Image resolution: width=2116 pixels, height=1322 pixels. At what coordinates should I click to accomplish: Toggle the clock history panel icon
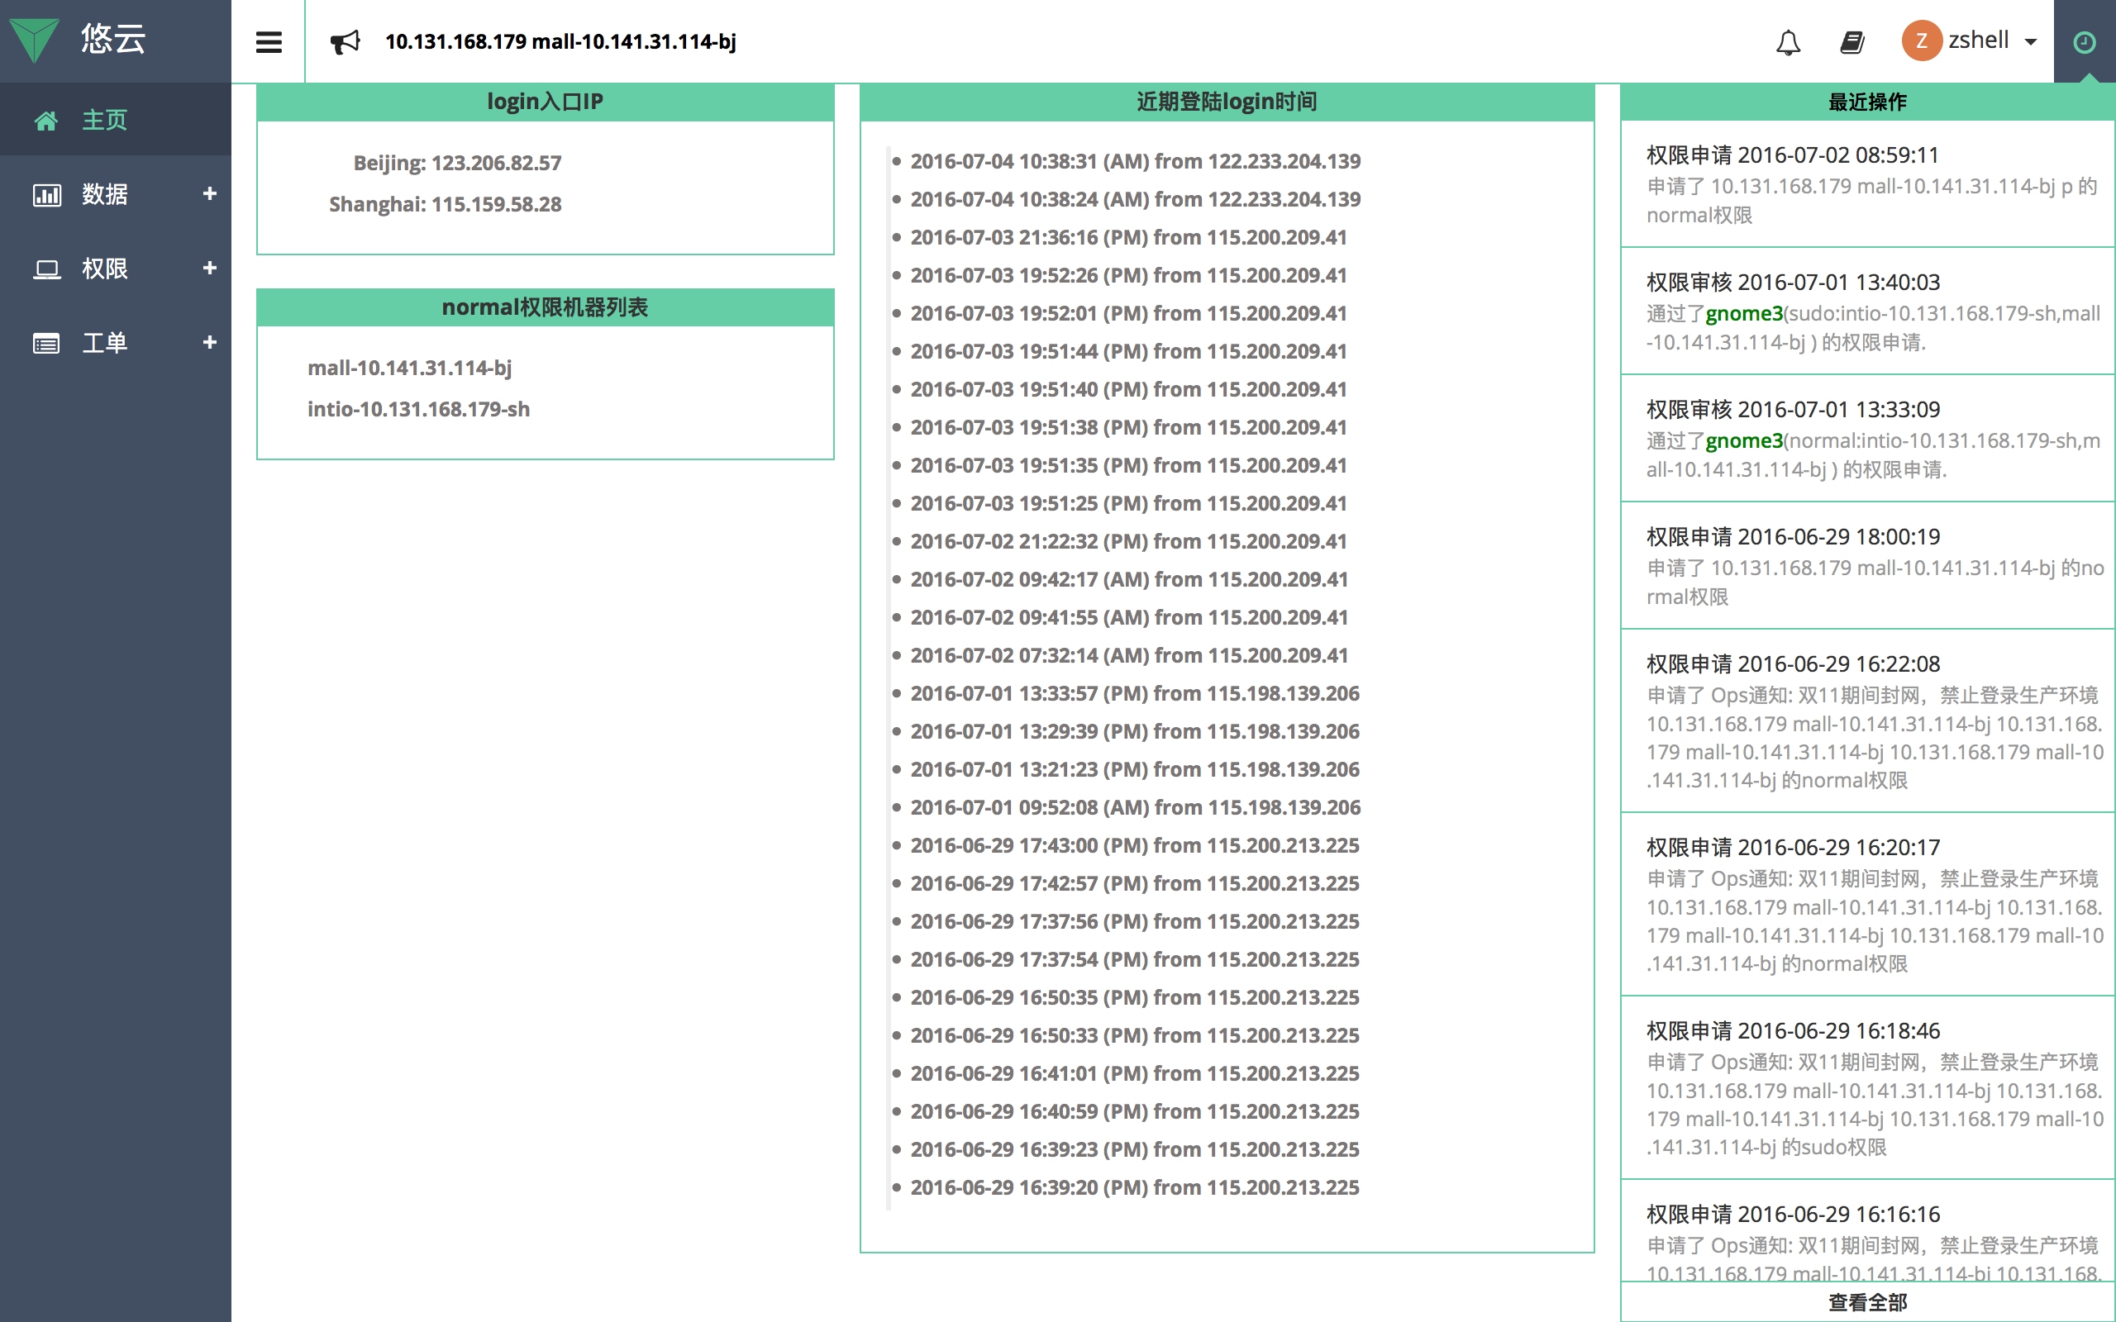(x=2085, y=41)
